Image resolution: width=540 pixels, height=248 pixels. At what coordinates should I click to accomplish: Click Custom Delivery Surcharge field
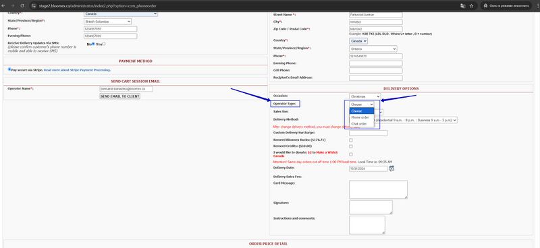pyautogui.click(x=368, y=133)
